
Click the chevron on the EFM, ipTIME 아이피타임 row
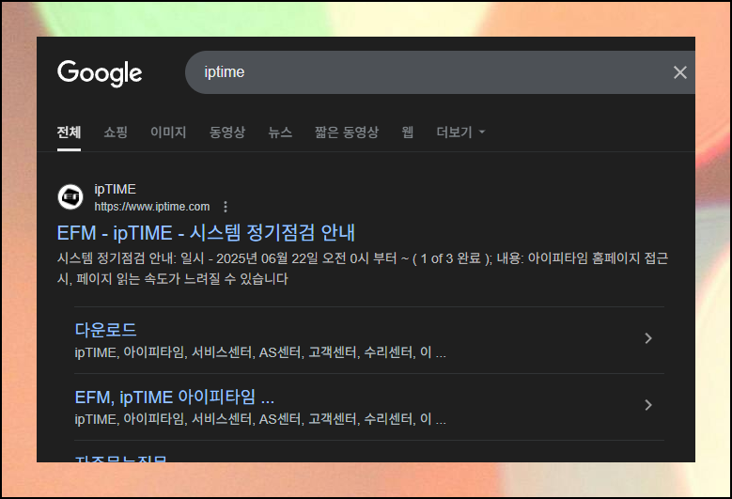tap(648, 405)
